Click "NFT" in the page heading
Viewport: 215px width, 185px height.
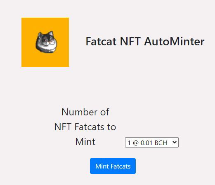coord(130,41)
